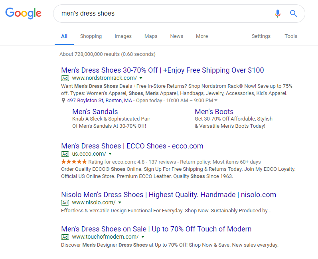Open the search Tools menu
This screenshot has height=259, width=318.
click(x=291, y=36)
